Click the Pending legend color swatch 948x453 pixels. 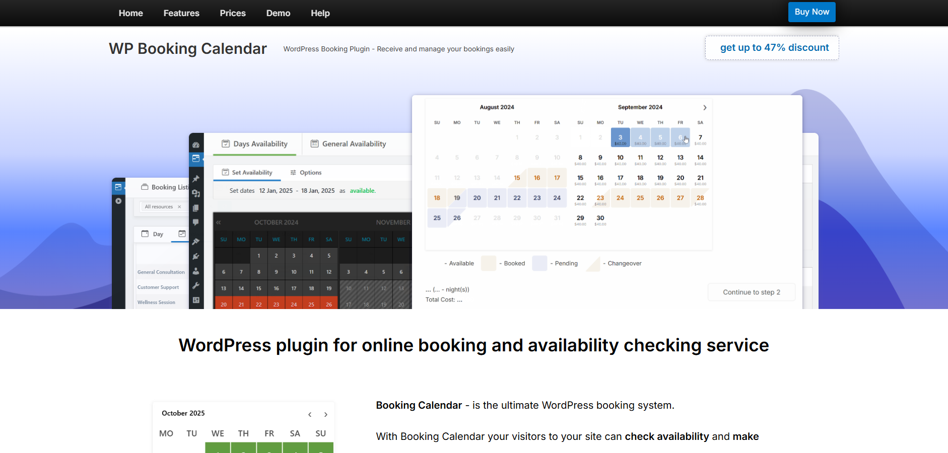539,263
